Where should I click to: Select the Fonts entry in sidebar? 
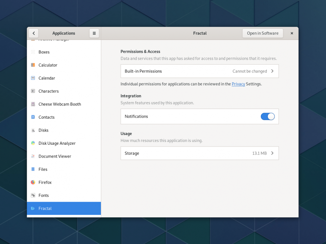44,195
